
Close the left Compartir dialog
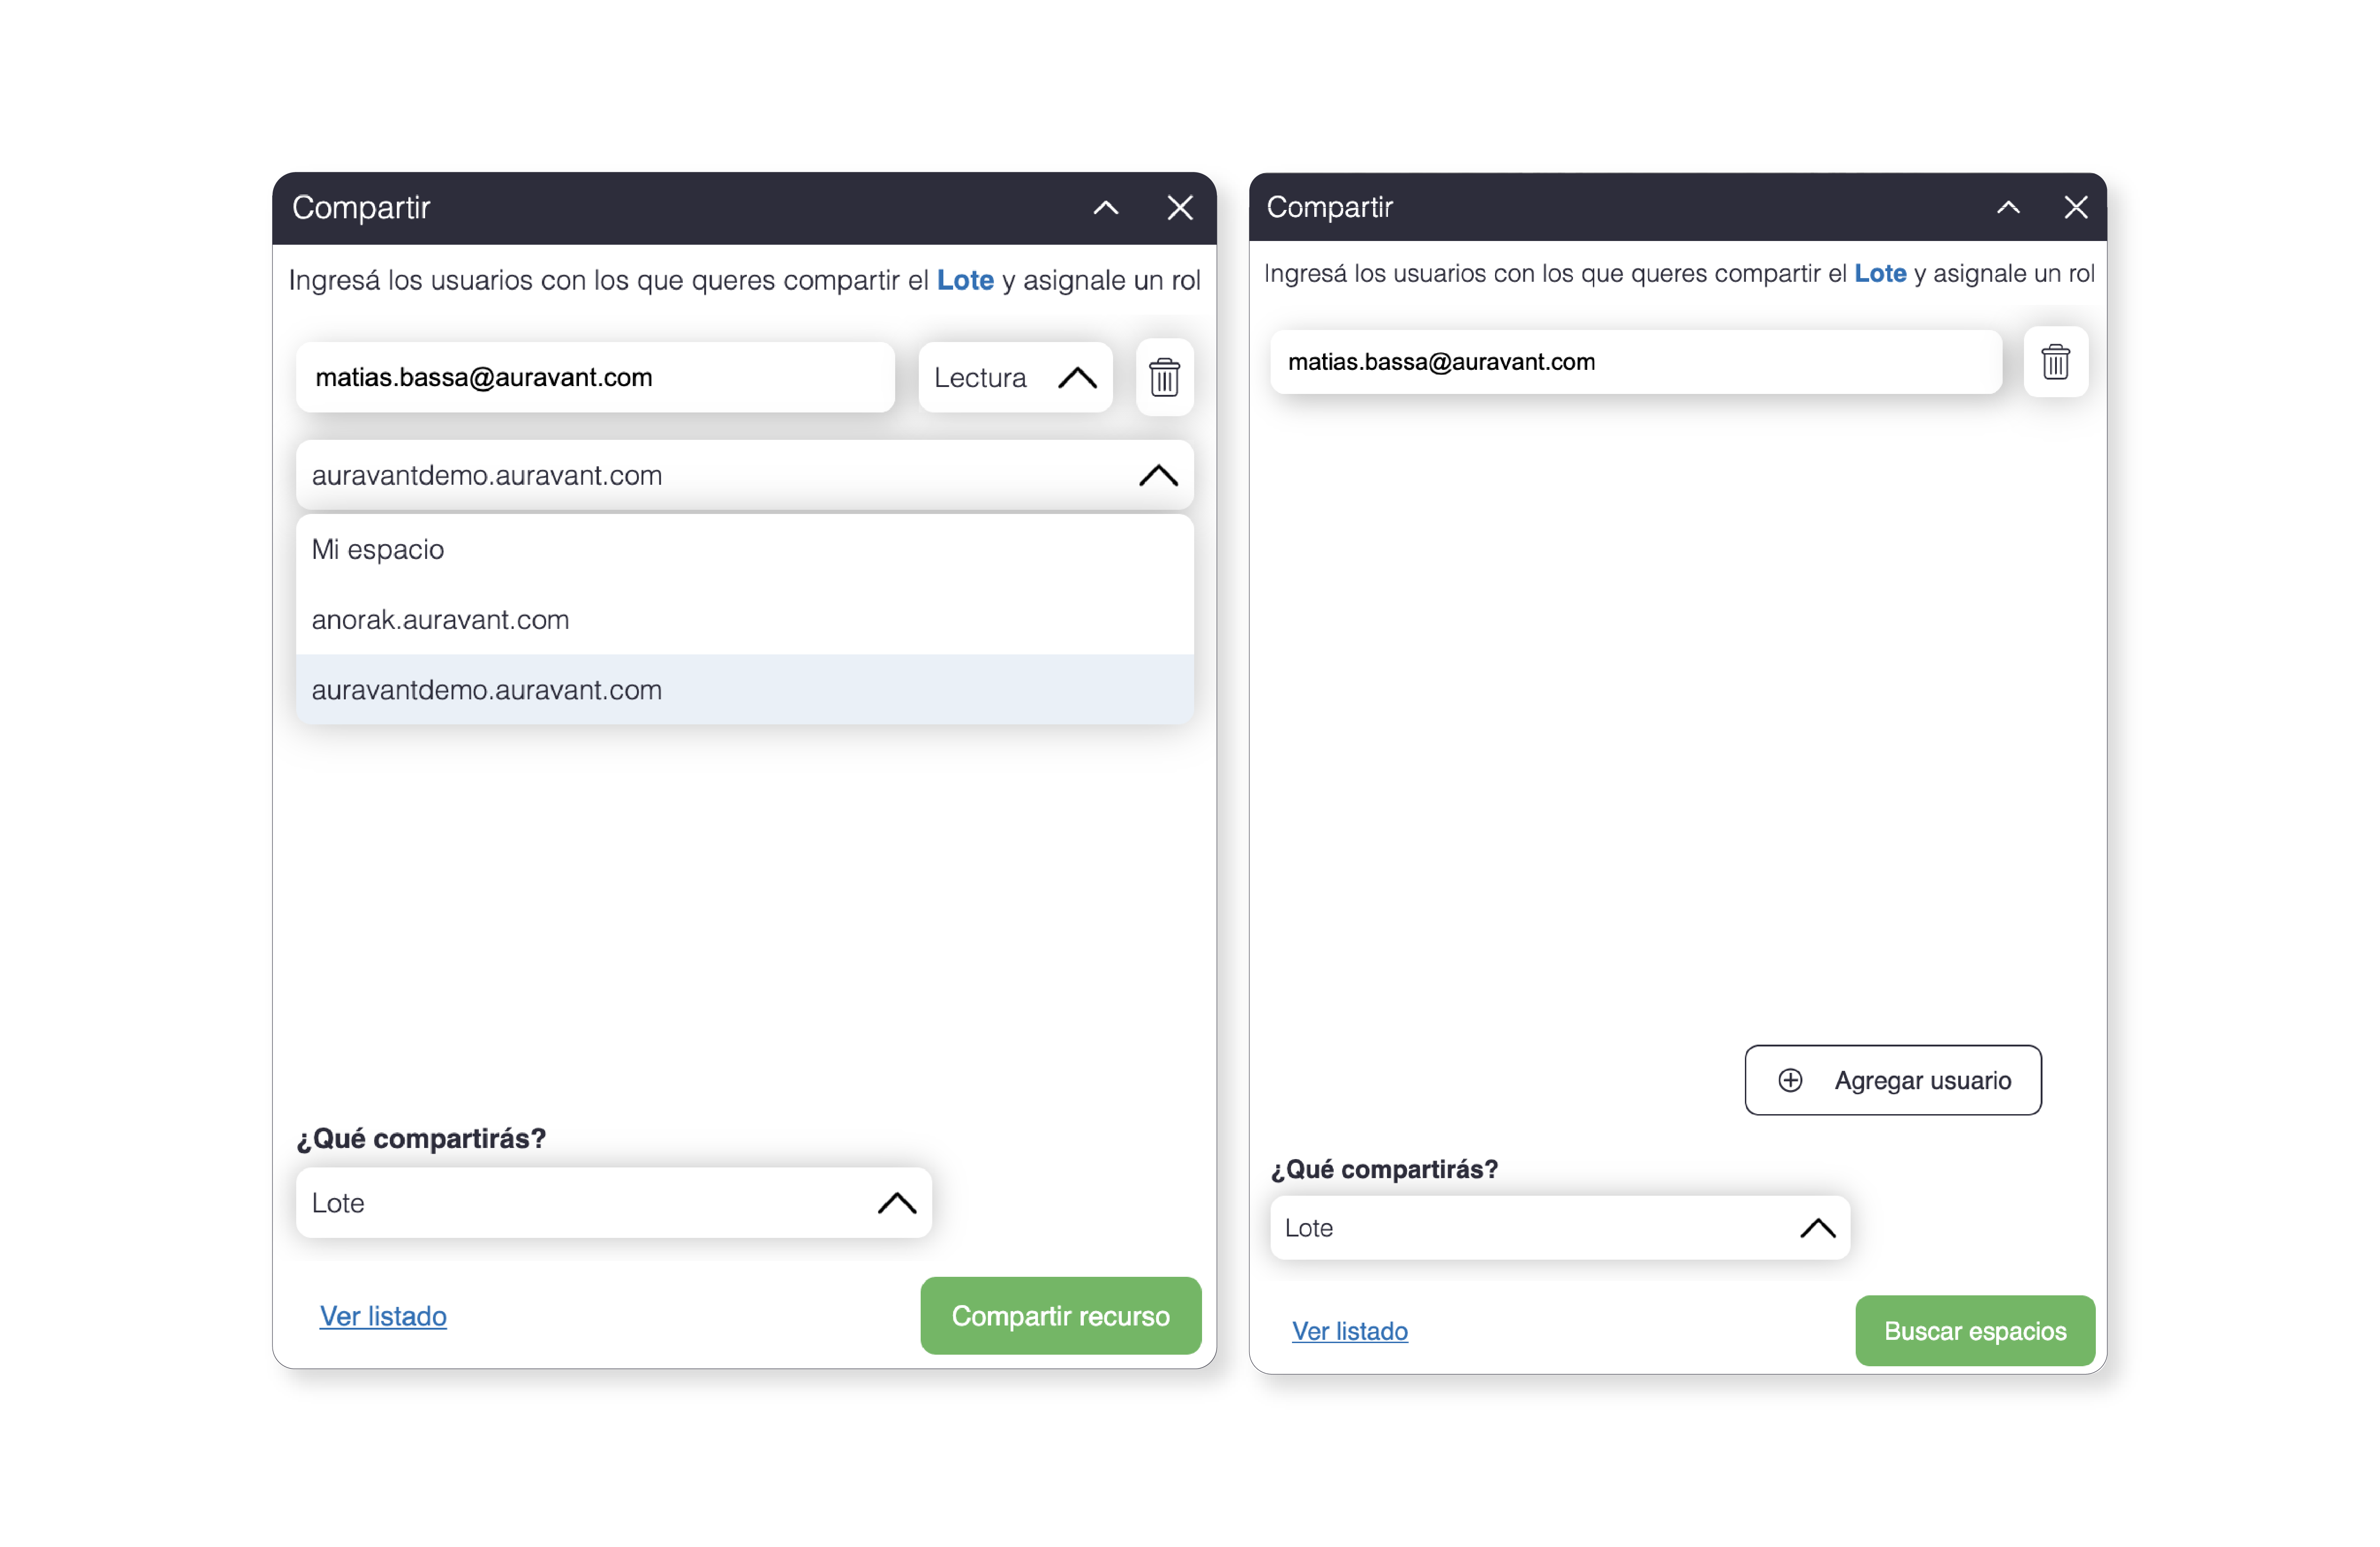click(x=1180, y=208)
